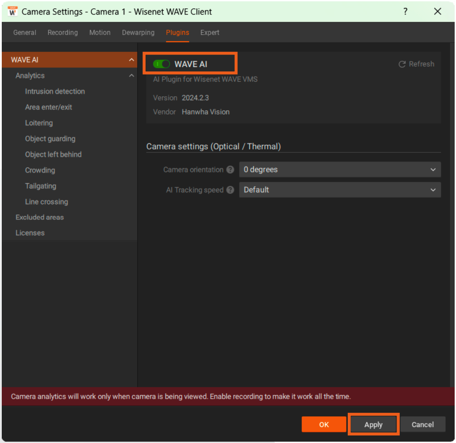Viewport: 456px width, 443px height.
Task: Cancel the camera settings dialog
Action: (x=423, y=424)
